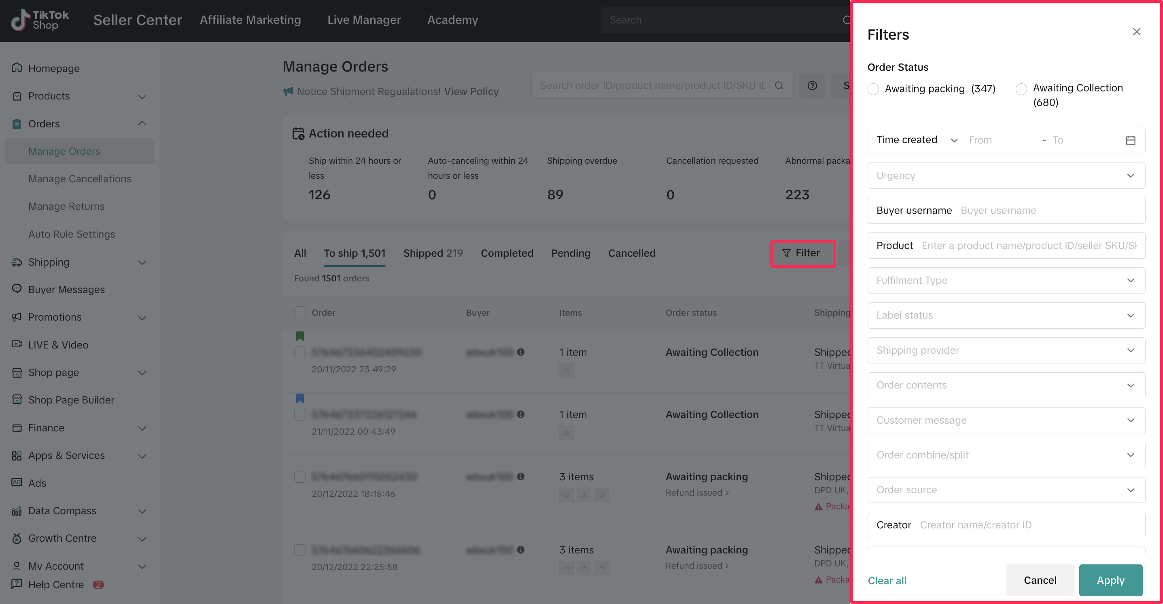
Task: Tick the select-all Order checkbox
Action: click(x=300, y=312)
